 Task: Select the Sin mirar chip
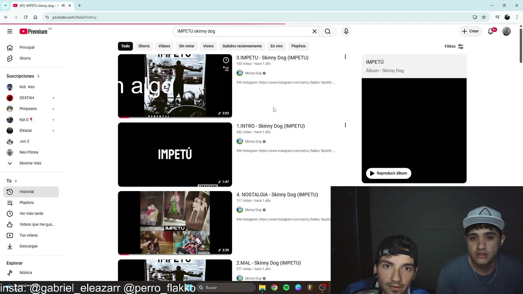[186, 46]
